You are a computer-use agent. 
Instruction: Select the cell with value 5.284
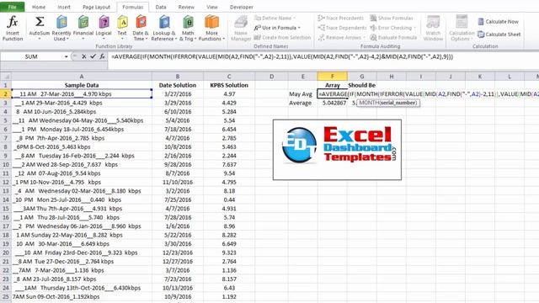pyautogui.click(x=229, y=112)
